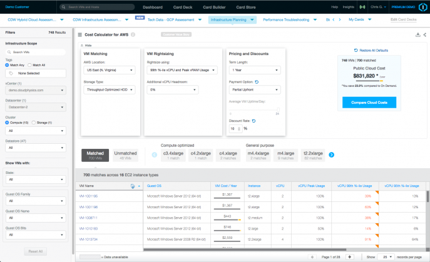The height and width of the screenshot is (262, 430).
Task: Reset Payment Option with its refresh icon
Action: pyautogui.click(x=257, y=82)
